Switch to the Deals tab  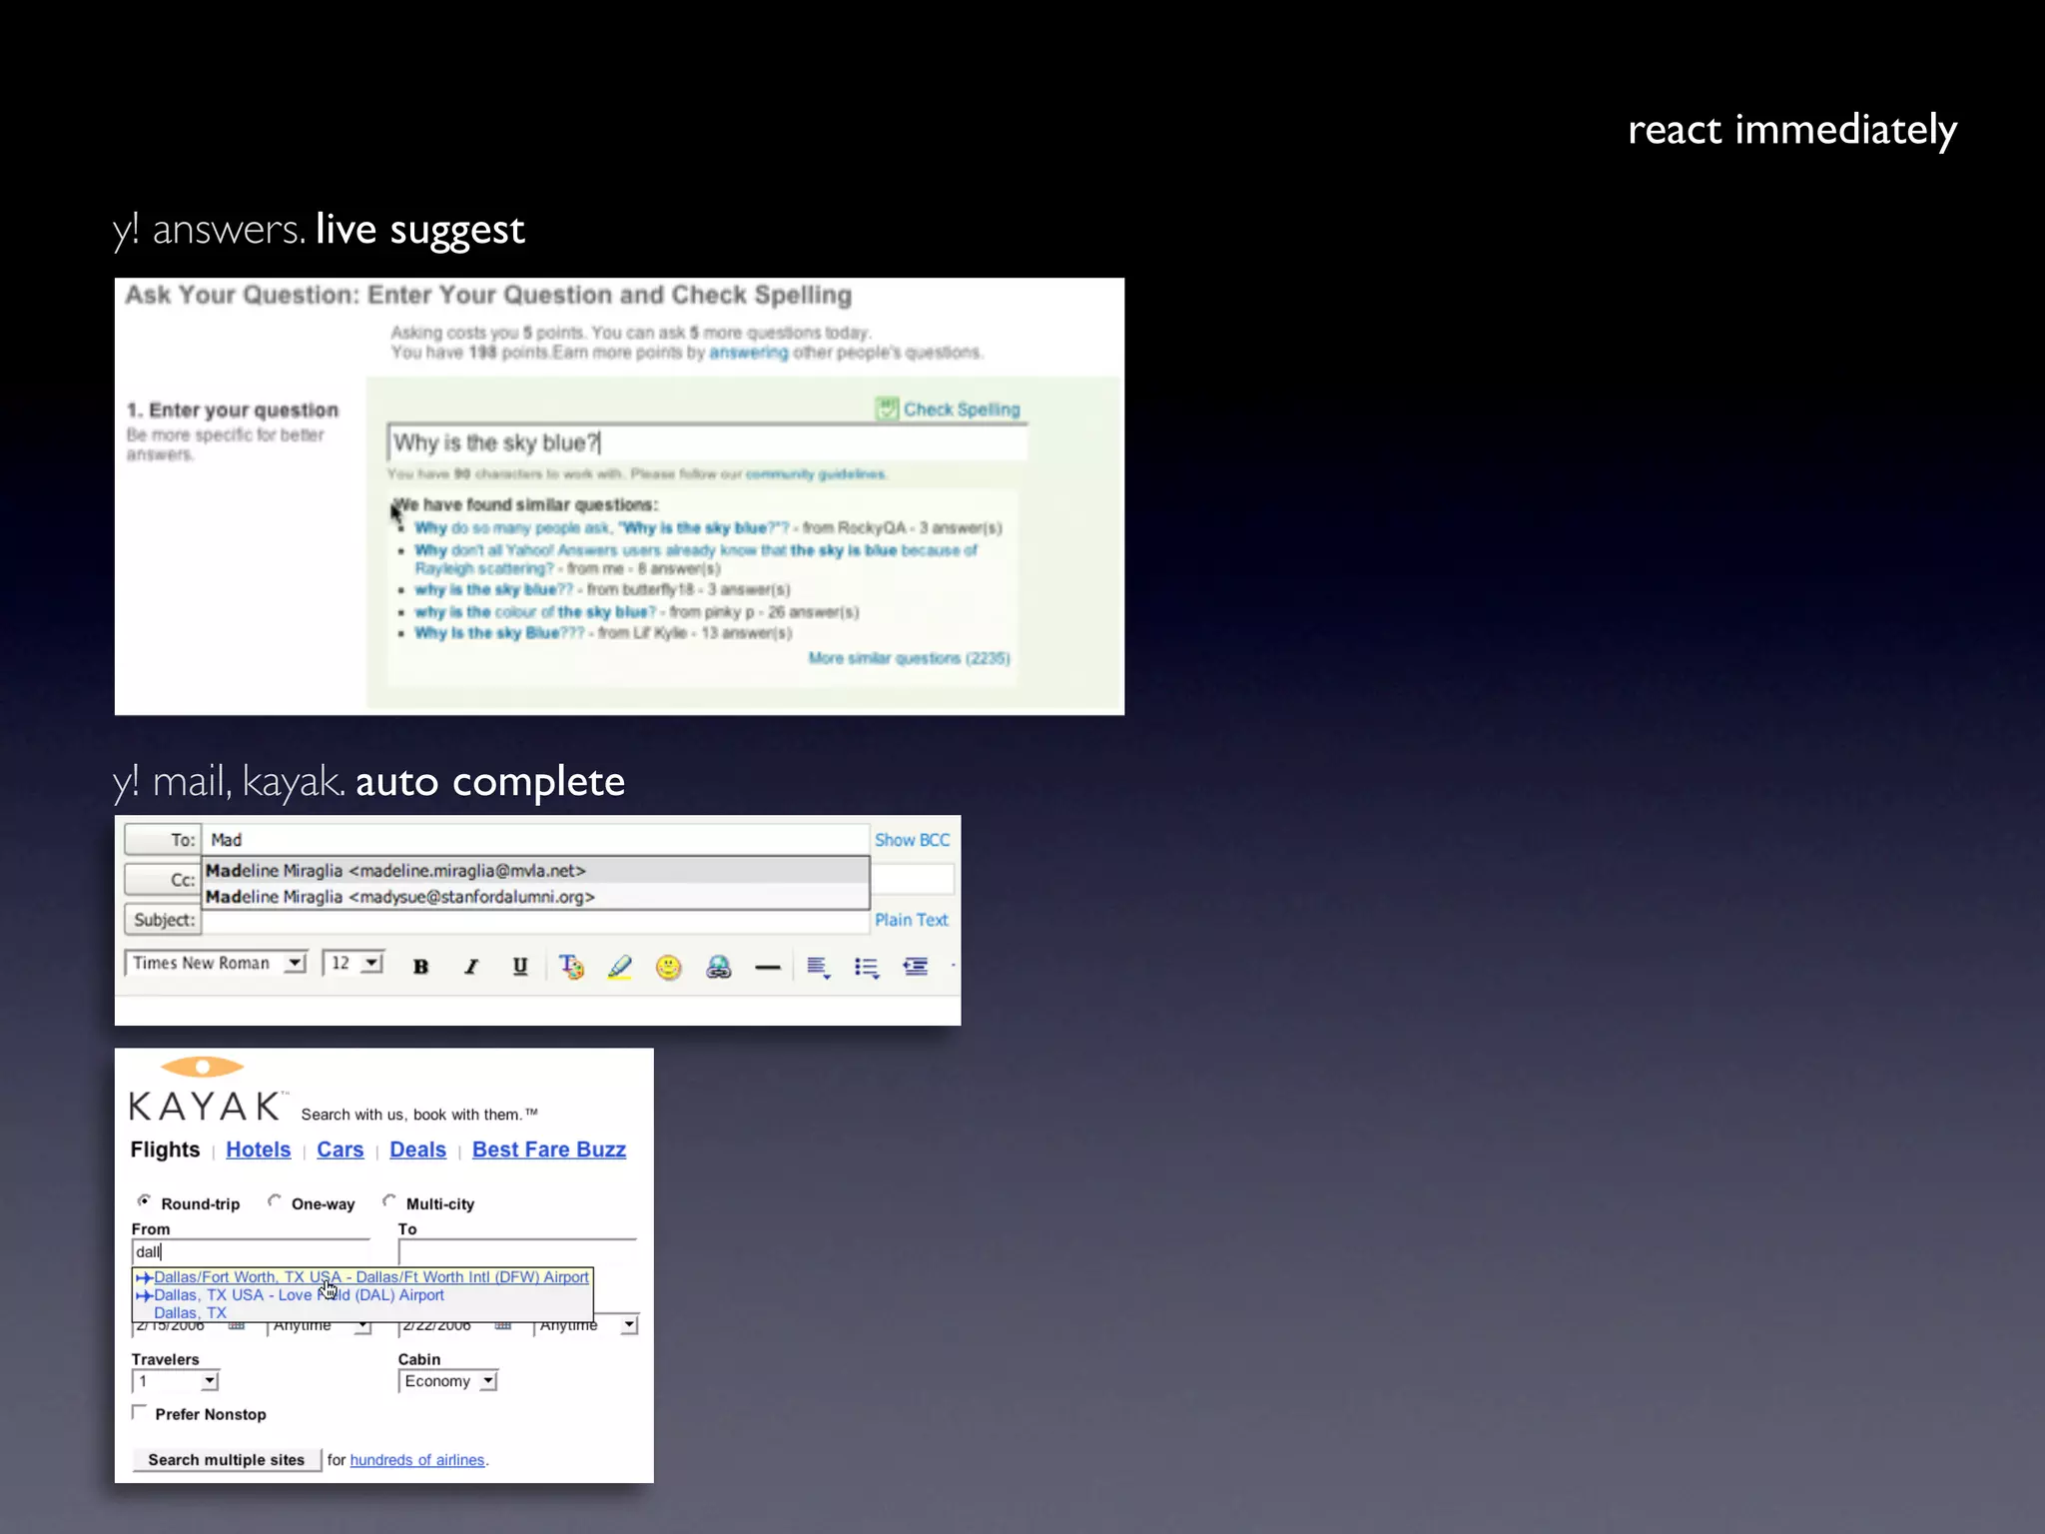(x=417, y=1150)
